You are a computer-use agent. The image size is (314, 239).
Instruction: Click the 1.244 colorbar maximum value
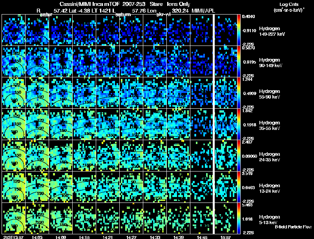coord(247,79)
